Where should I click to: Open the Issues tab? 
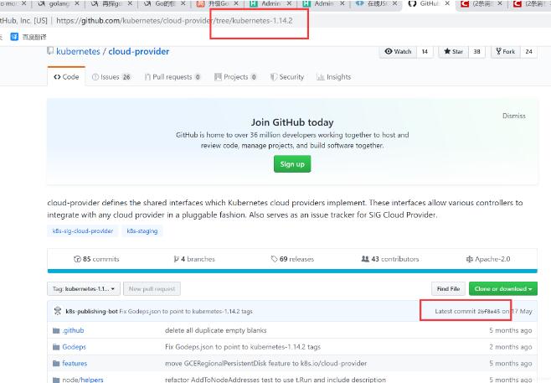[111, 76]
